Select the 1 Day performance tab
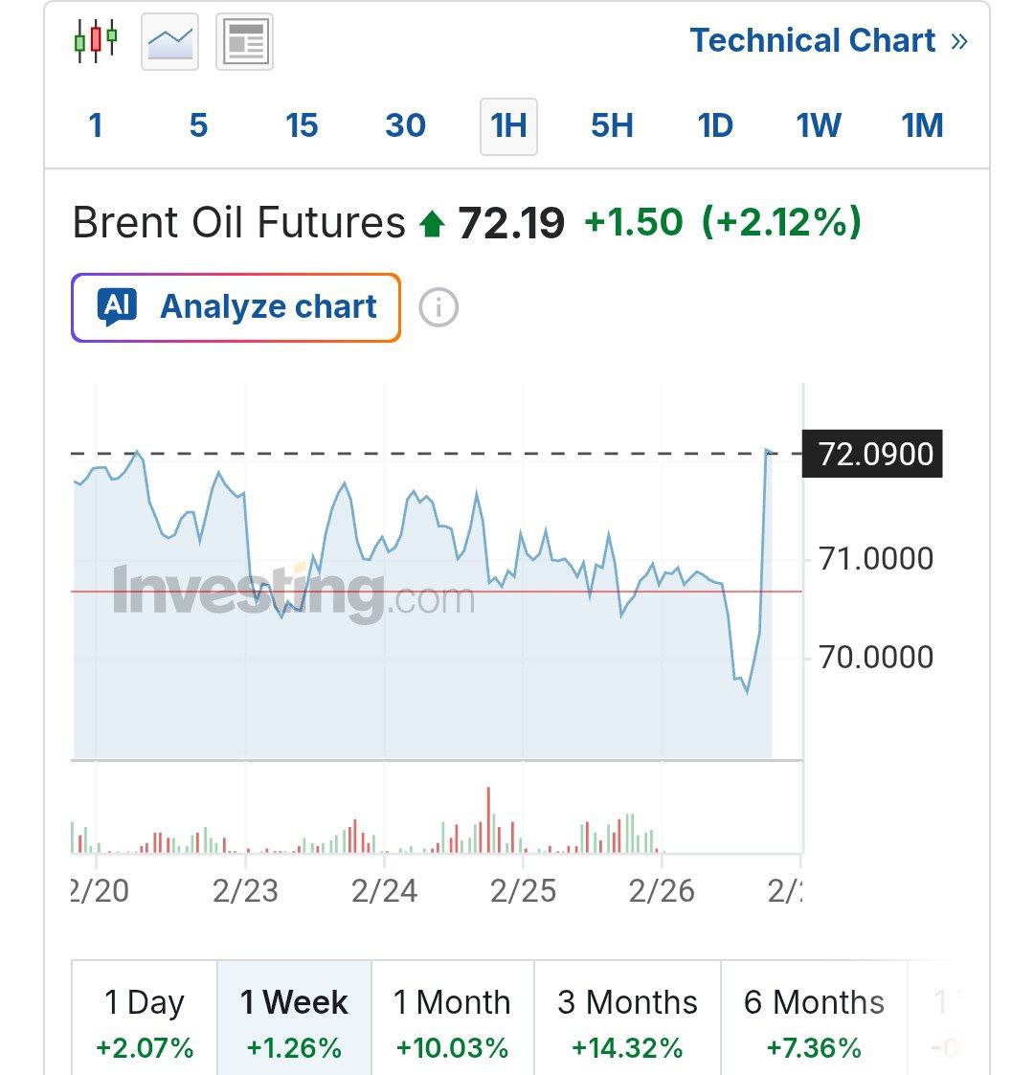Screen dimensions: 1034x1075 coord(145,1020)
